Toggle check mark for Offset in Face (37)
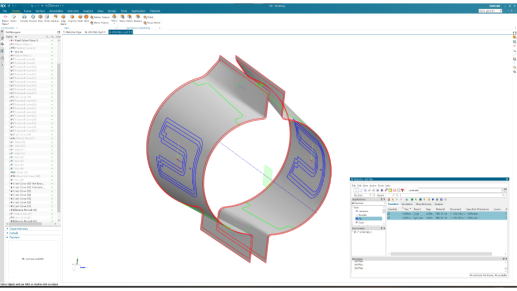This screenshot has height=291, width=517. pos(52,138)
